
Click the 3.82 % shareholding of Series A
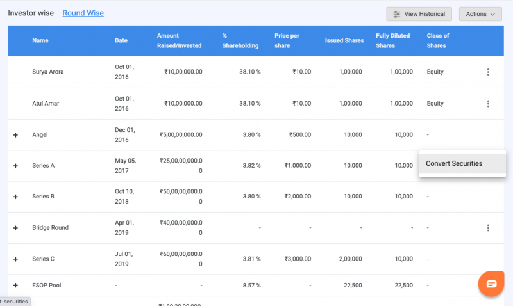251,166
